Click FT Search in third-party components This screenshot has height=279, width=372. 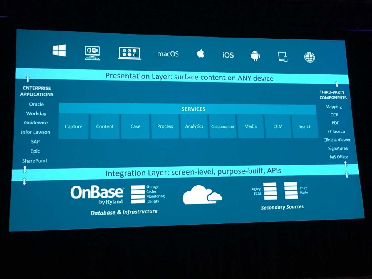coord(336,131)
